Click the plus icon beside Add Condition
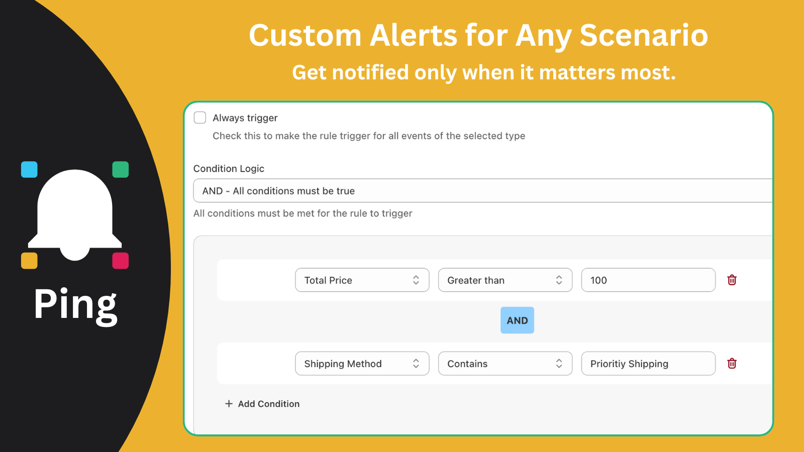This screenshot has height=452, width=804. pyautogui.click(x=229, y=403)
